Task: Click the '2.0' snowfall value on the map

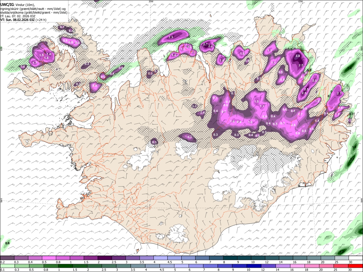Action: point(314,80)
